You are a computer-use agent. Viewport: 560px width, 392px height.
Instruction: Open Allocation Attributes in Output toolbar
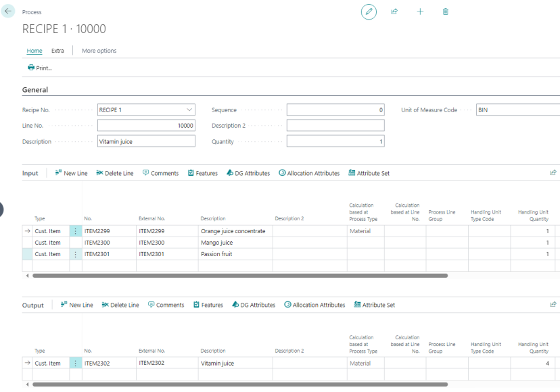314,305
